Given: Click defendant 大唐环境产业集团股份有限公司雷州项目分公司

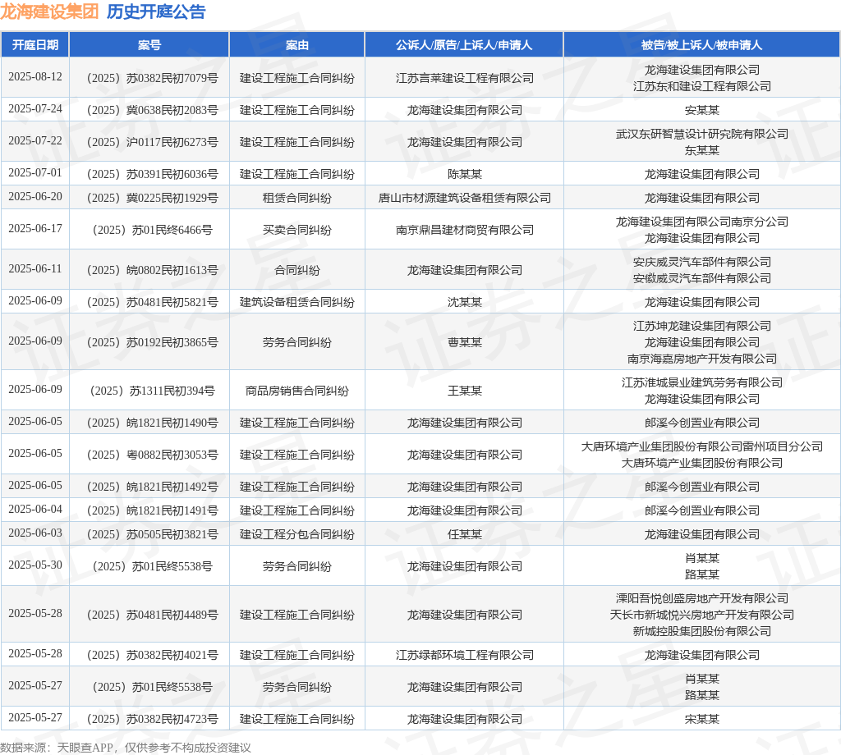Looking at the screenshot, I should (702, 446).
